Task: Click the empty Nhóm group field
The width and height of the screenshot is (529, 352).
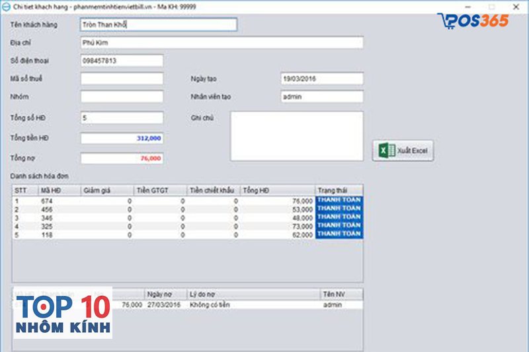Action: tap(121, 96)
